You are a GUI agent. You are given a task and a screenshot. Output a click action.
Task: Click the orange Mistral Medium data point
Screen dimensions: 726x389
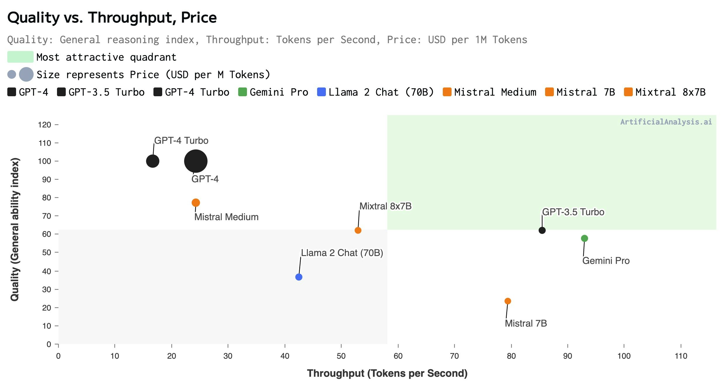196,202
